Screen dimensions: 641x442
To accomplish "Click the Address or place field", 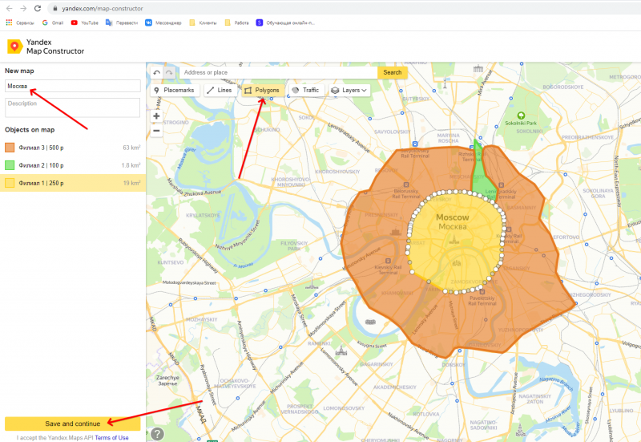I will [x=277, y=72].
